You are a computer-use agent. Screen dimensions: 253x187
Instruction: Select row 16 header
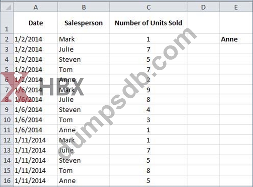point(7,180)
